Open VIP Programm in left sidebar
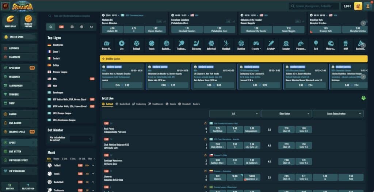 [19, 171]
